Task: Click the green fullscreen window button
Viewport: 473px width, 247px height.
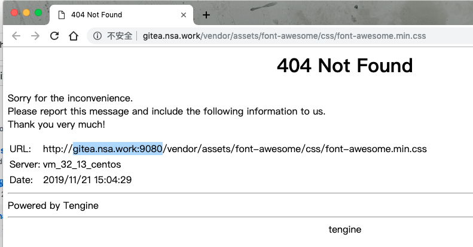Action: coord(38,13)
